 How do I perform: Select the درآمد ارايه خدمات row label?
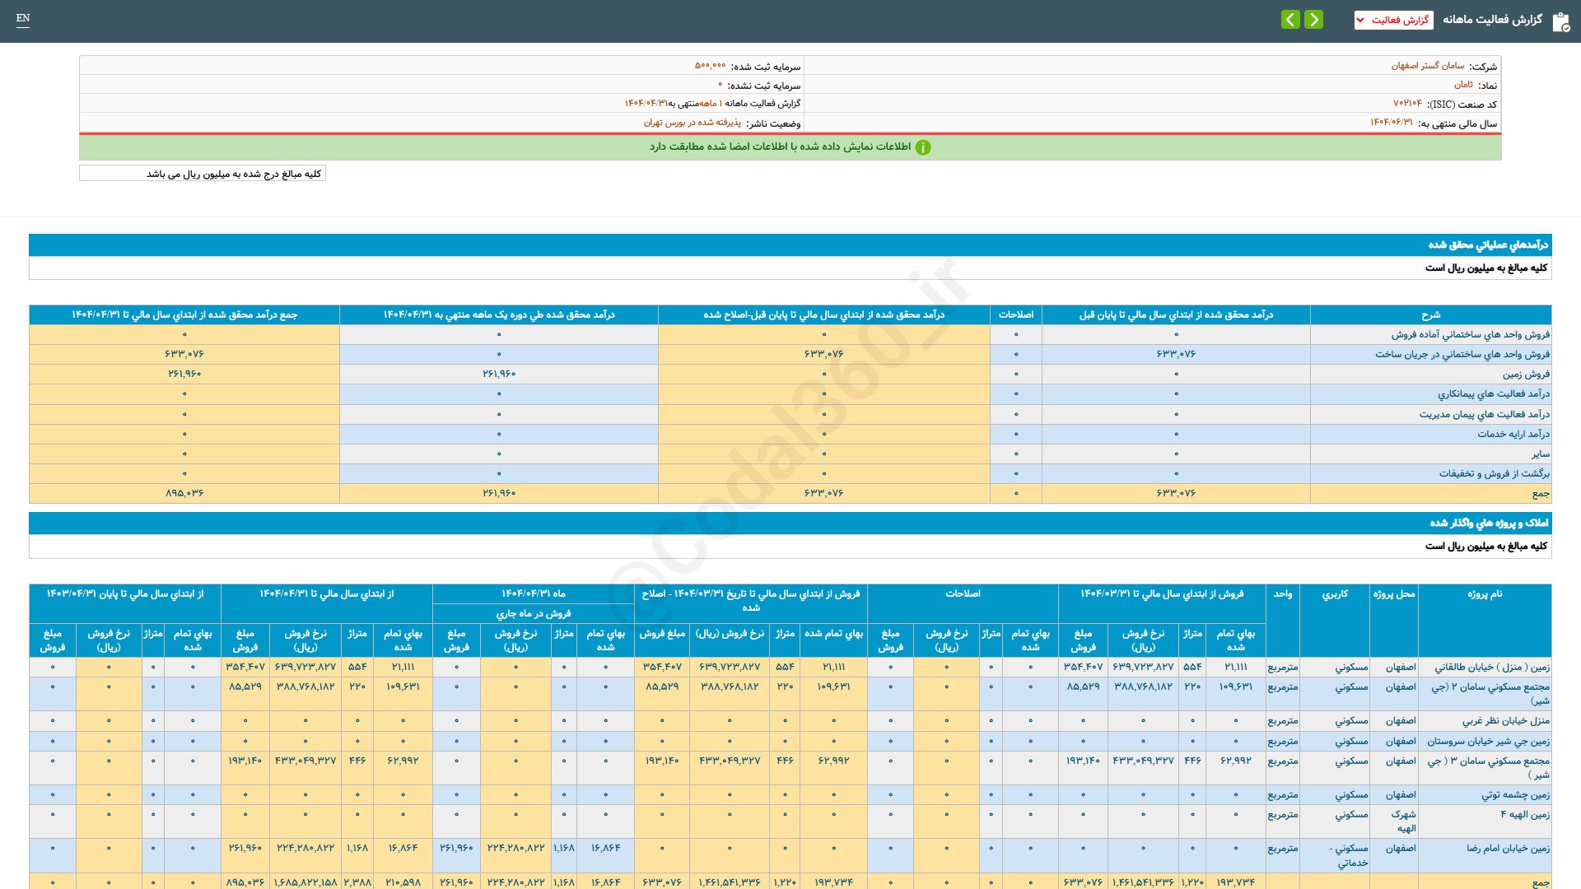[x=1513, y=435]
